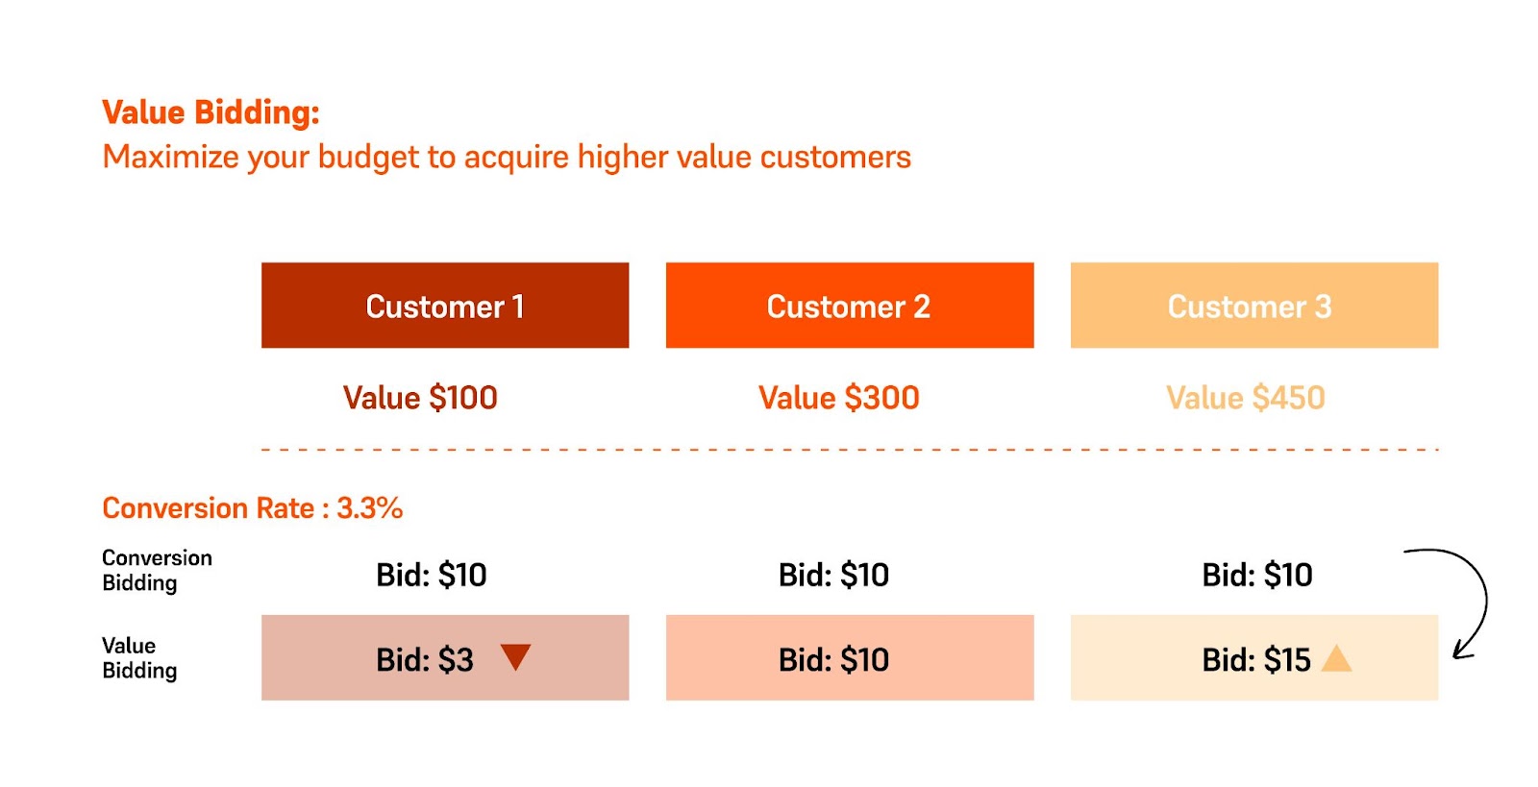
Task: Click the Value Bidding row label
Action: [x=139, y=658]
